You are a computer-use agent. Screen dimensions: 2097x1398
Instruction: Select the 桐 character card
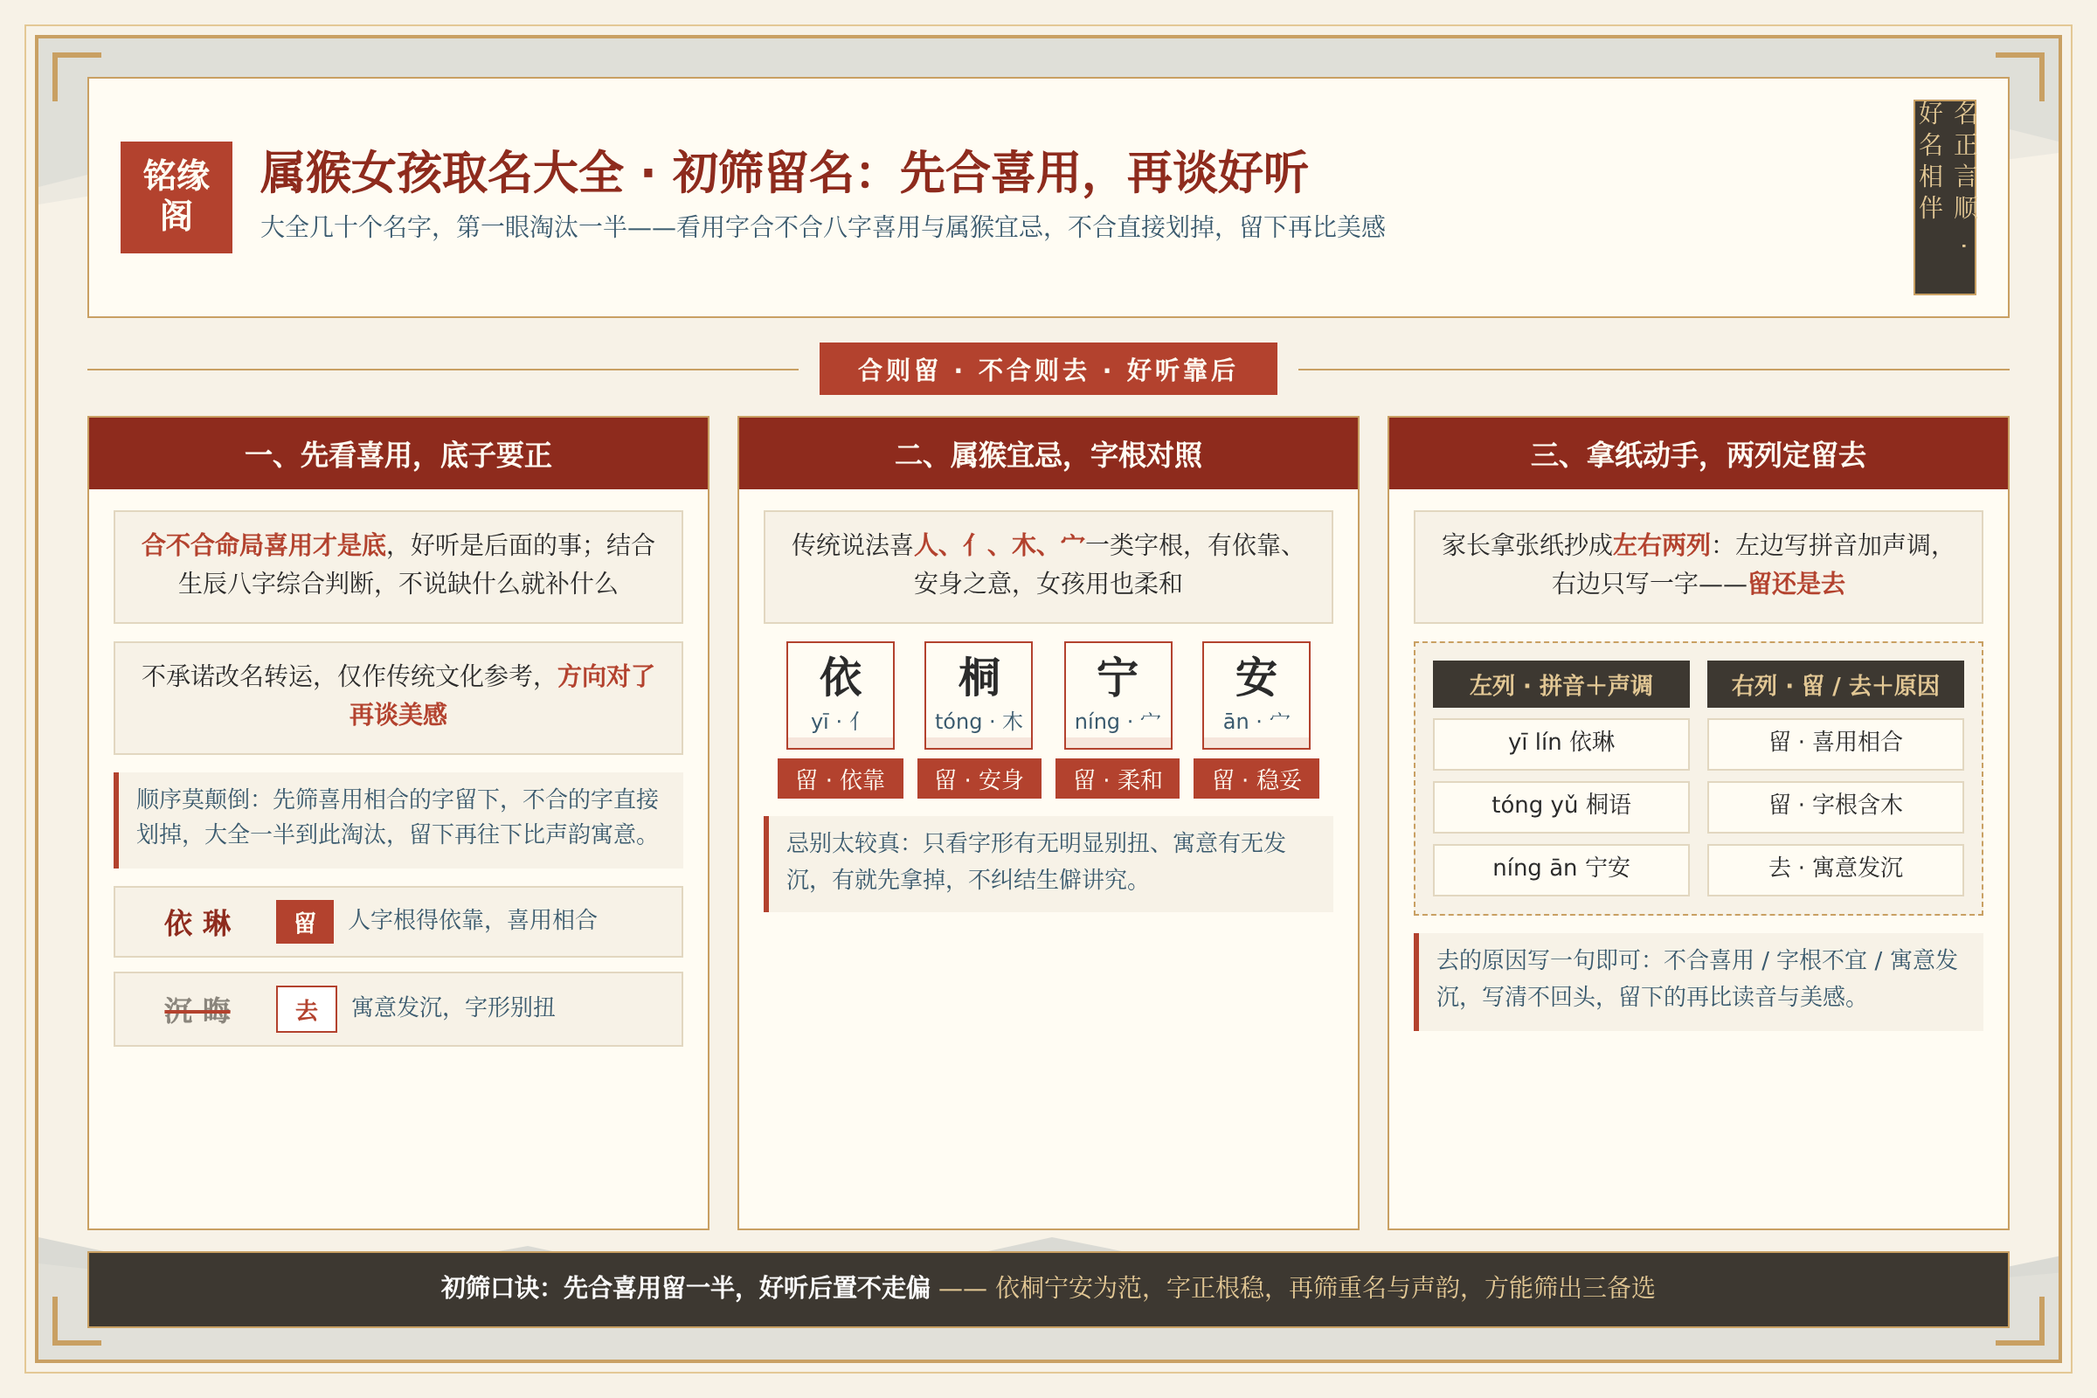click(x=978, y=696)
